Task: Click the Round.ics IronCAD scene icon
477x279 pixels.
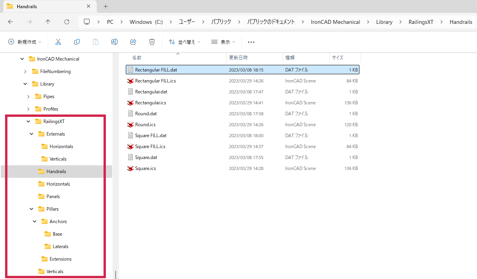Action: pos(130,125)
